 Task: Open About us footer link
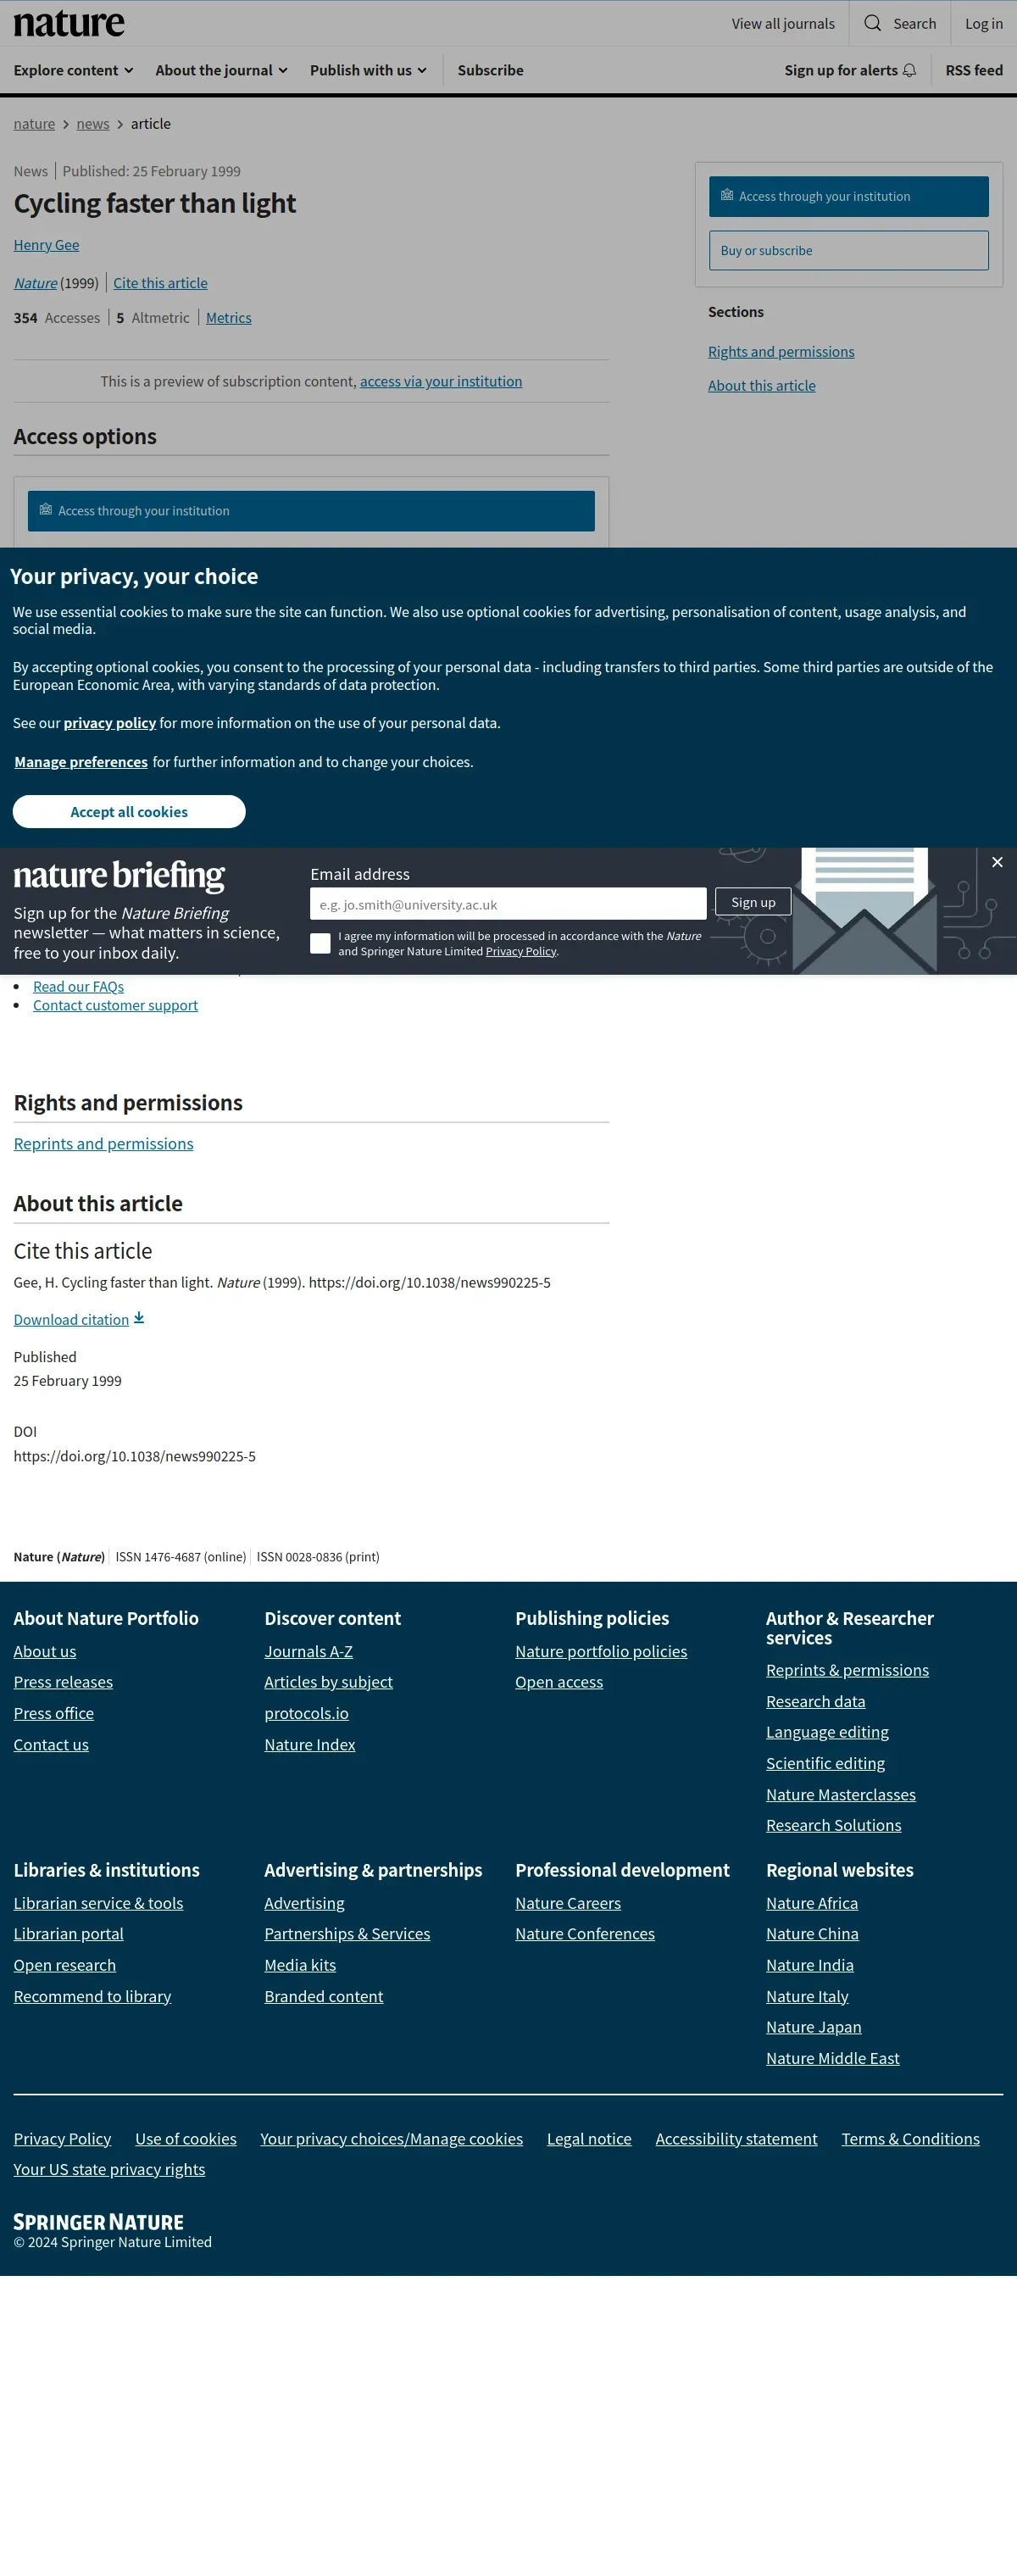(45, 1652)
